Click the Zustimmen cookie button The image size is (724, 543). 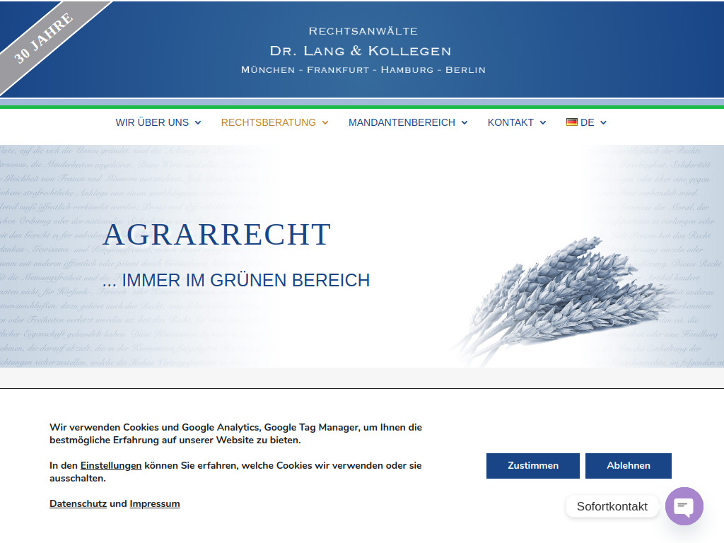point(532,465)
